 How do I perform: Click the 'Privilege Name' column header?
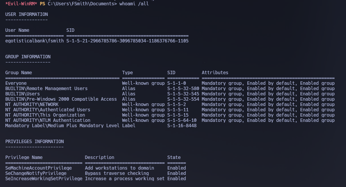(x=24, y=157)
